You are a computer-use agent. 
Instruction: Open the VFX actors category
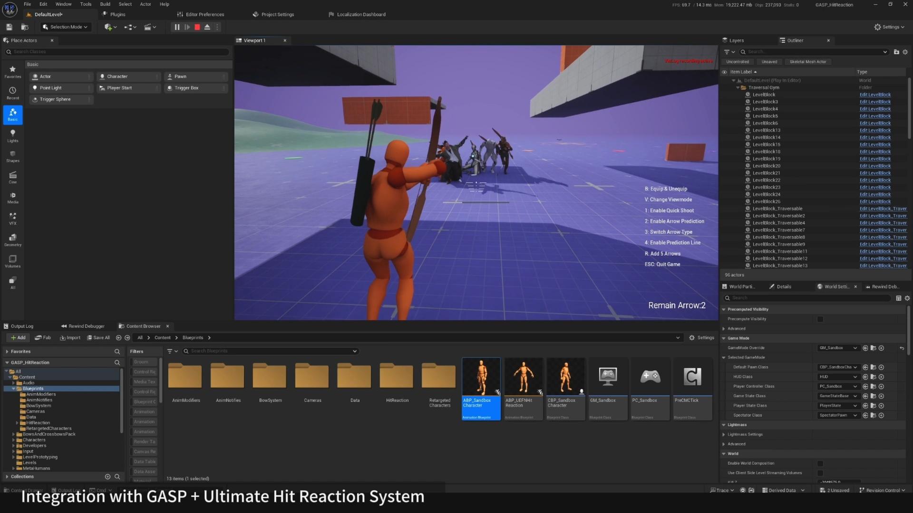tap(13, 218)
